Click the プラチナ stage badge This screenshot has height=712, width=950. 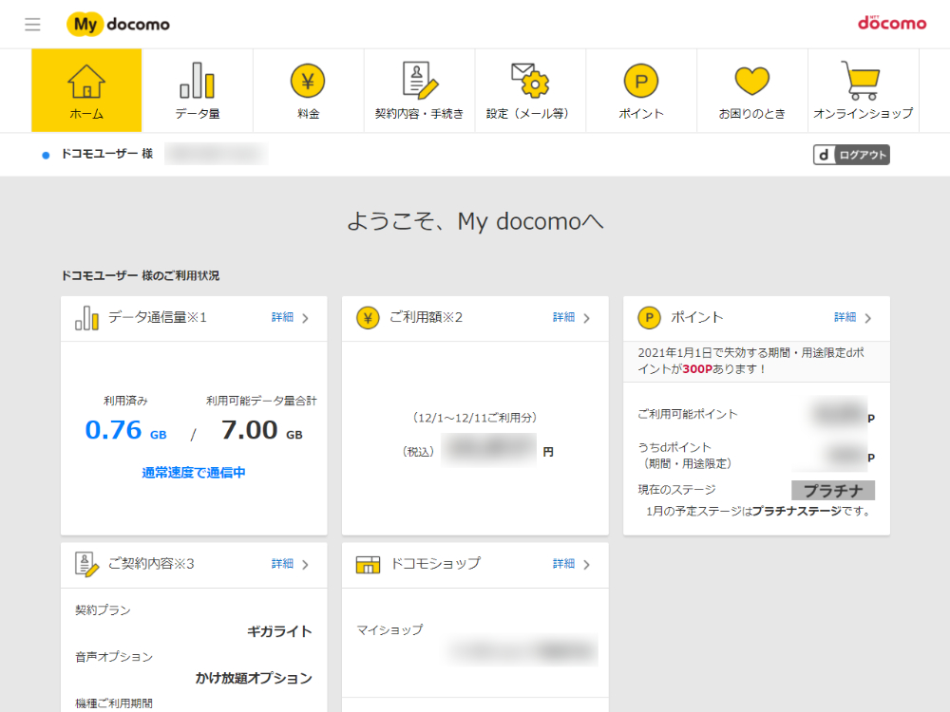833,491
